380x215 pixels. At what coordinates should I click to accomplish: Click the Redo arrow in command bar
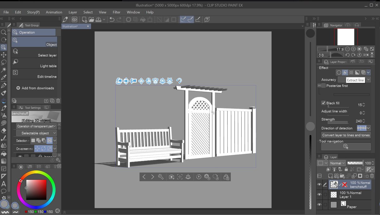coord(119,20)
